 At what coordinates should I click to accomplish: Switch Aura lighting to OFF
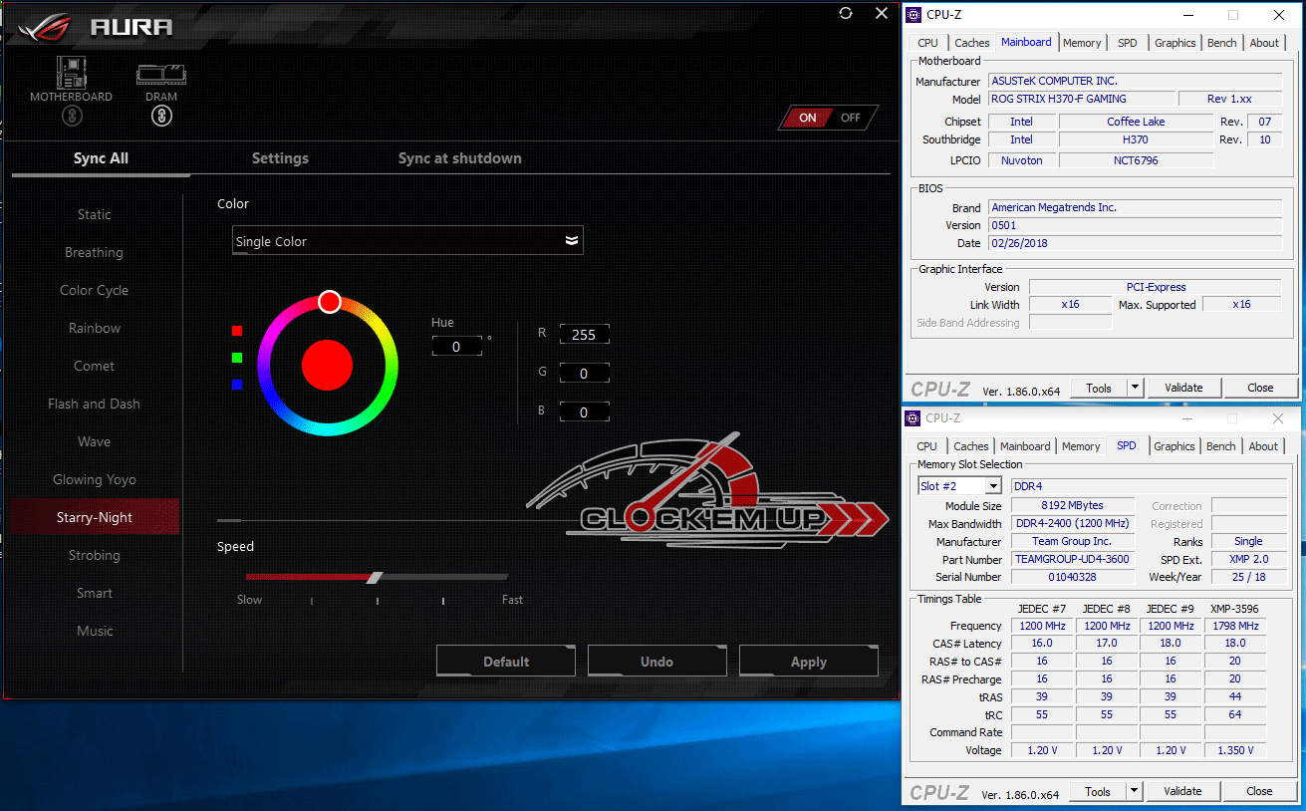850,118
